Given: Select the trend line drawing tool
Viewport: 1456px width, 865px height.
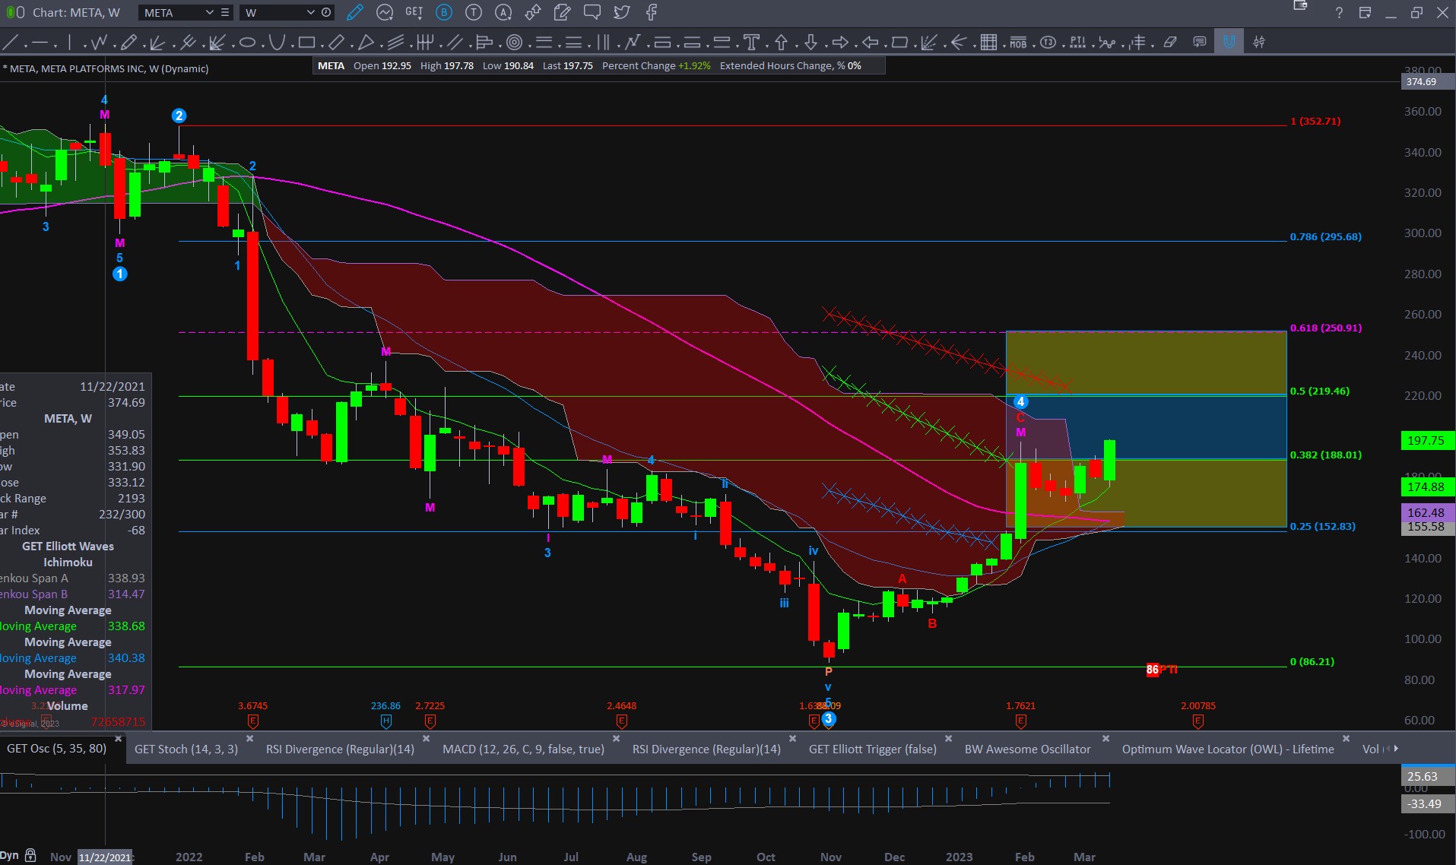Looking at the screenshot, I should (11, 43).
